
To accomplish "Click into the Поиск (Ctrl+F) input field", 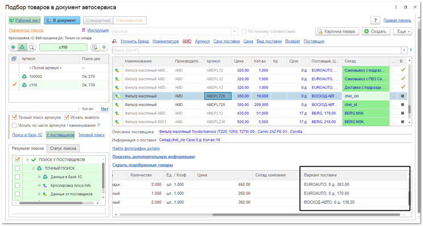I will tap(256, 51).
